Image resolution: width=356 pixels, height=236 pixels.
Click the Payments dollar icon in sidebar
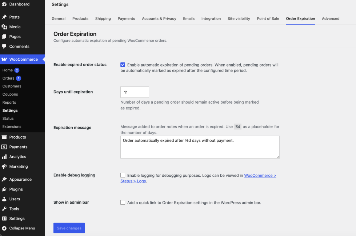click(x=4, y=147)
